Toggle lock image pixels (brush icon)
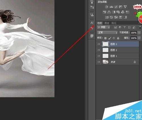The height and width of the screenshot is (120, 142). tap(110, 38)
